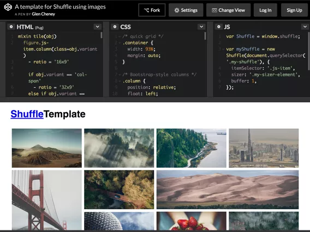
Task: Click the JS editor scrollbar
Action: (309, 51)
